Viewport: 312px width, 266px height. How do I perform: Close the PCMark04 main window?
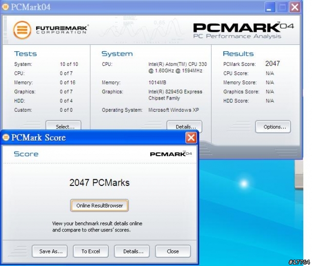294,7
